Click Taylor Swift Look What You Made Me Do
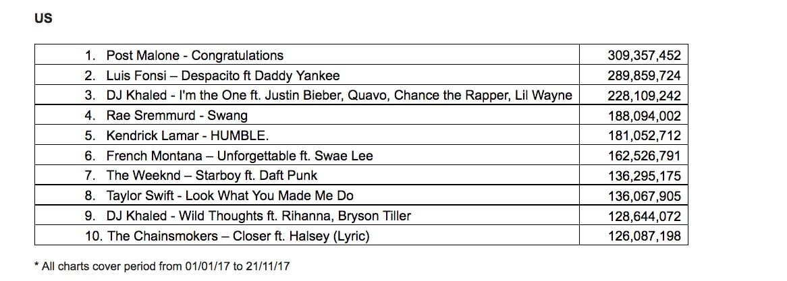Viewport: 787px width, 281px height. tap(229, 197)
